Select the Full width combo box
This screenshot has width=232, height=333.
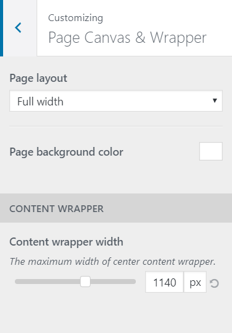[116, 100]
